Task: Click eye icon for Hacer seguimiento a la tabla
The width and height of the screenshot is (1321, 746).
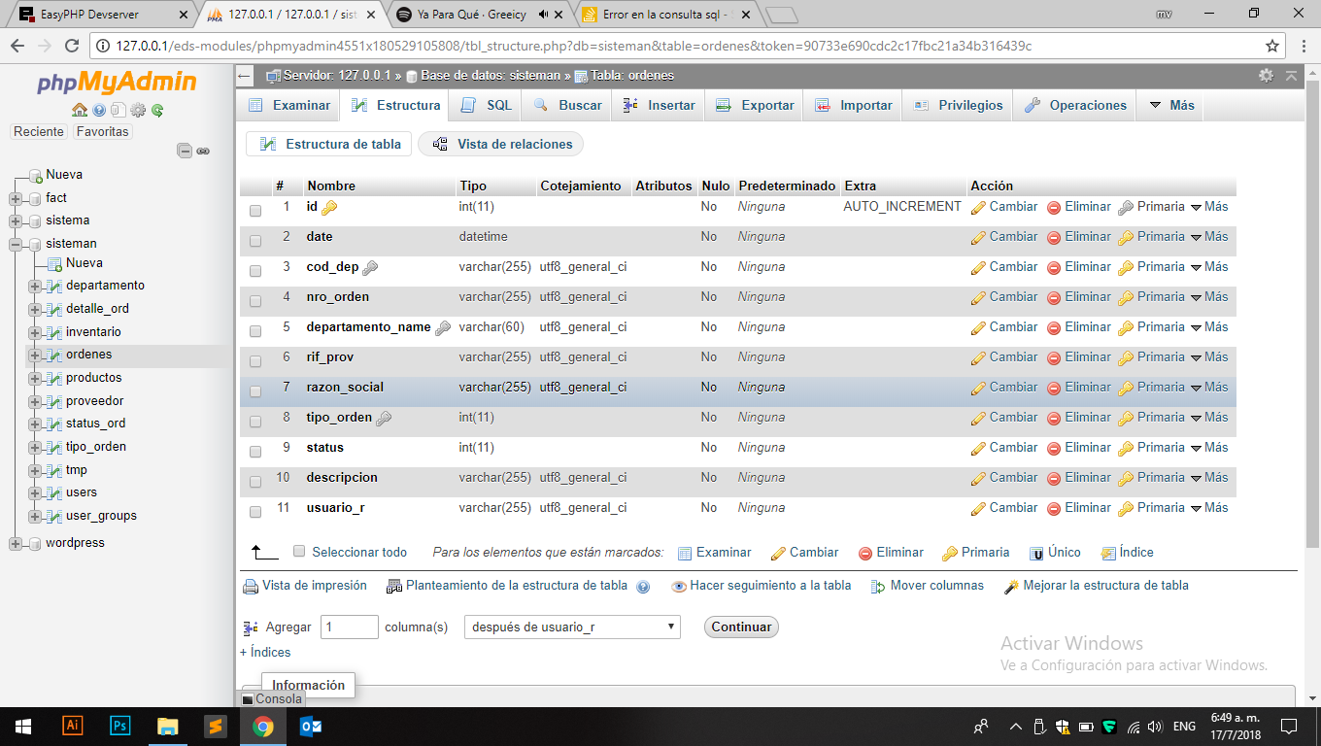Action: (x=679, y=587)
